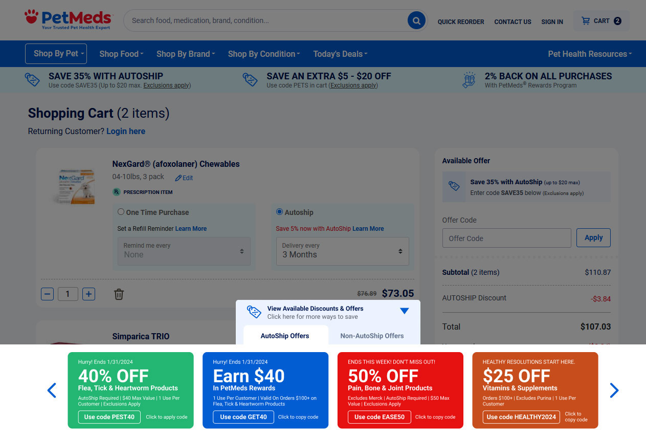Open the Shop By Condition menu
646x435 pixels.
(263, 54)
